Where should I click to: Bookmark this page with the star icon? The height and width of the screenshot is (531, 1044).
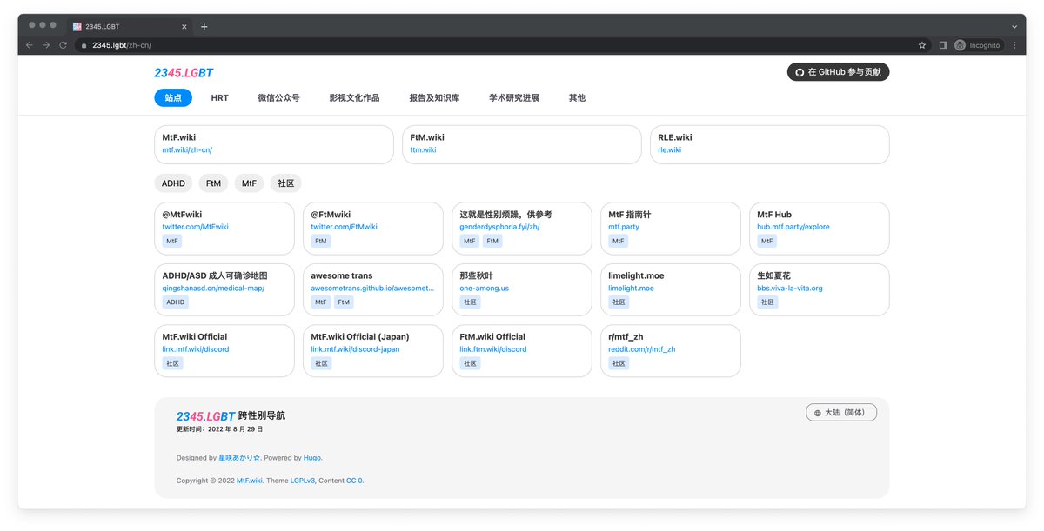[922, 45]
